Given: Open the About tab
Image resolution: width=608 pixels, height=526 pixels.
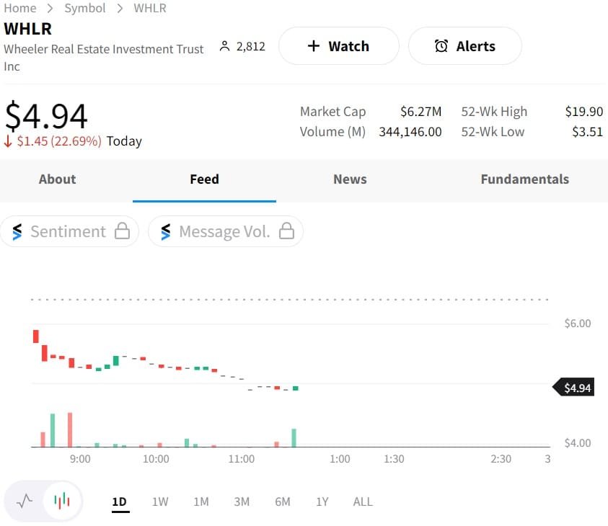Looking at the screenshot, I should tap(57, 179).
